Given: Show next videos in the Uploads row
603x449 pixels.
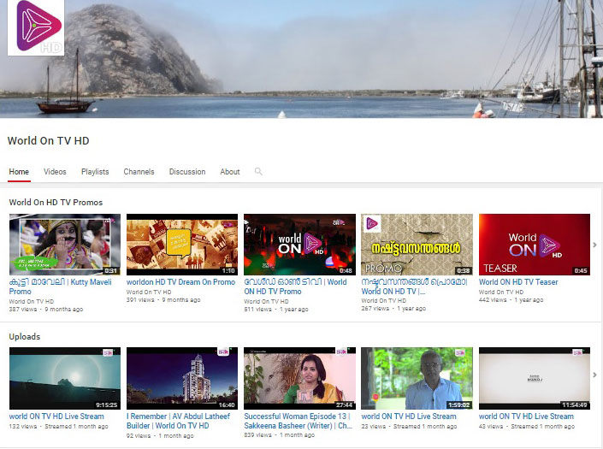Looking at the screenshot, I should click(594, 375).
